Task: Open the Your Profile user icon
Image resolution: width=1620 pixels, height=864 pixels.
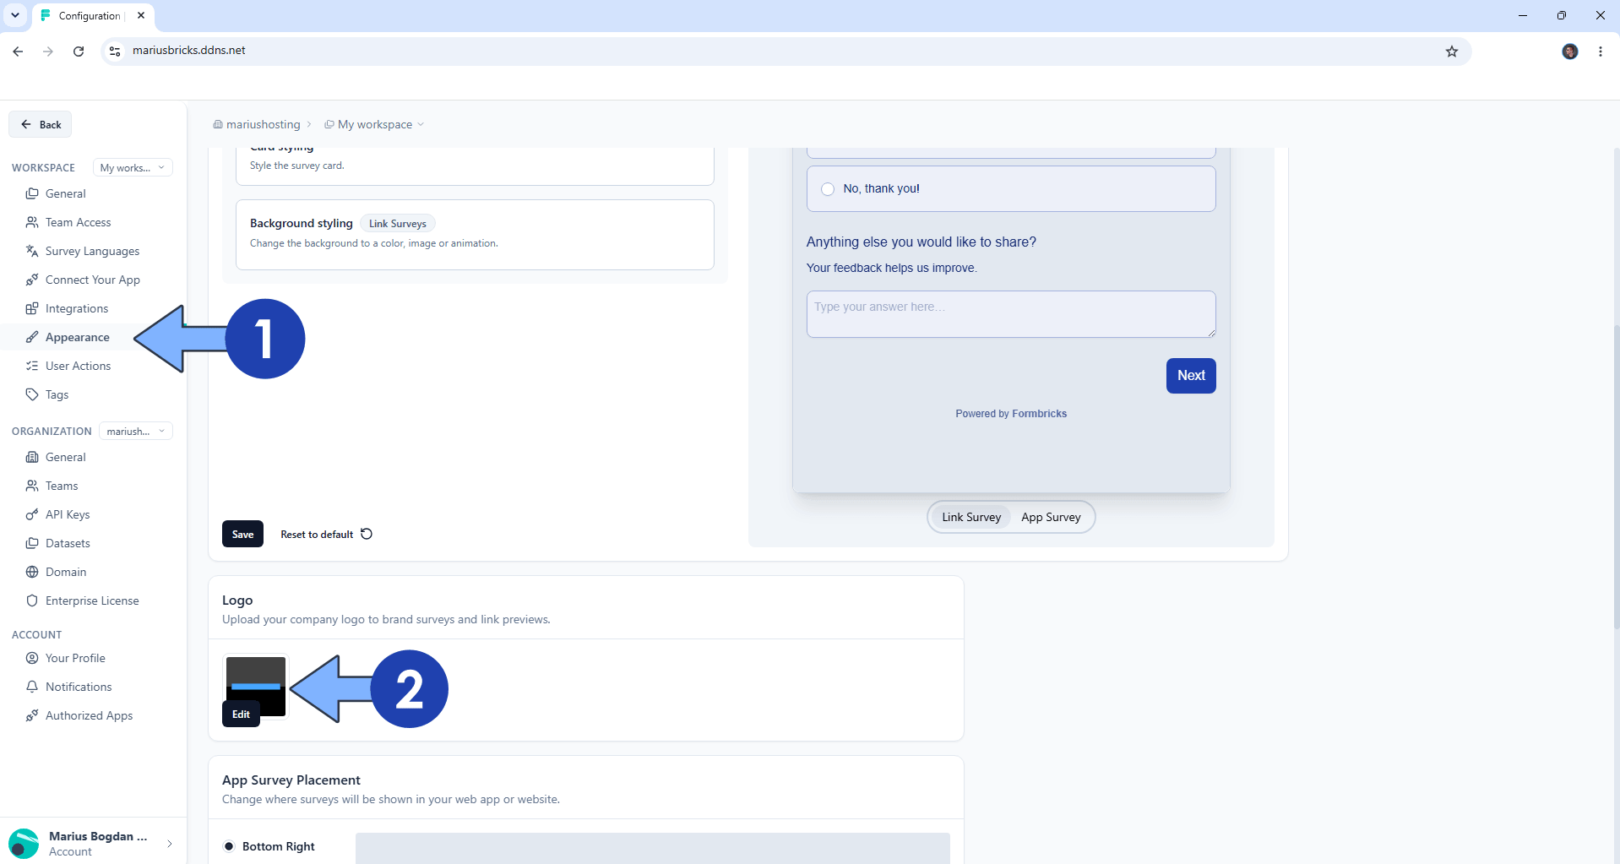Action: 32,658
